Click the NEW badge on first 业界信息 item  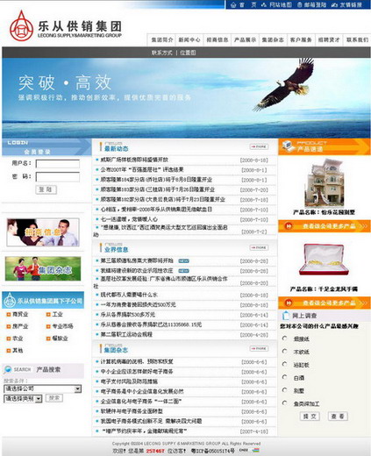click(x=183, y=260)
